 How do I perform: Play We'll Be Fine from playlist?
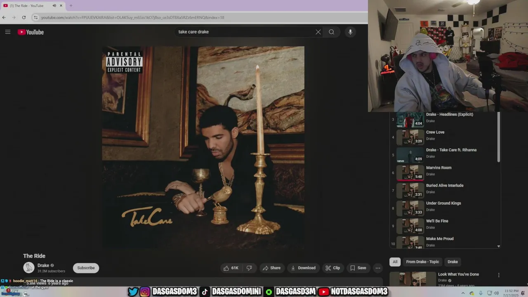437,221
